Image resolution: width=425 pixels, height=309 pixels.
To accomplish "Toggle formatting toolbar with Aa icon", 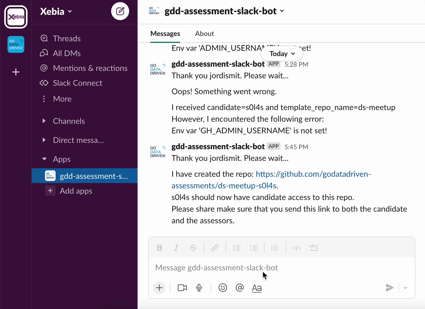I will [257, 288].
